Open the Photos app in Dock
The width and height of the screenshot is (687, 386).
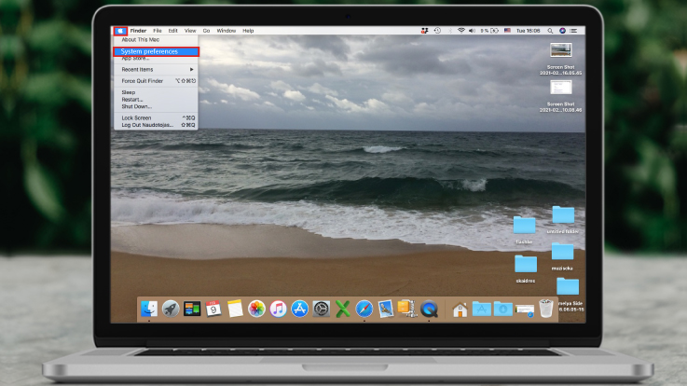(256, 309)
